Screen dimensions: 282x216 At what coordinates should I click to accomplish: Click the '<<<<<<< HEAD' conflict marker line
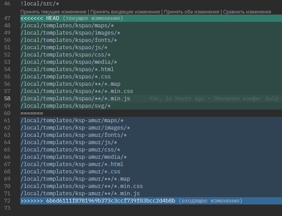coord(39,18)
